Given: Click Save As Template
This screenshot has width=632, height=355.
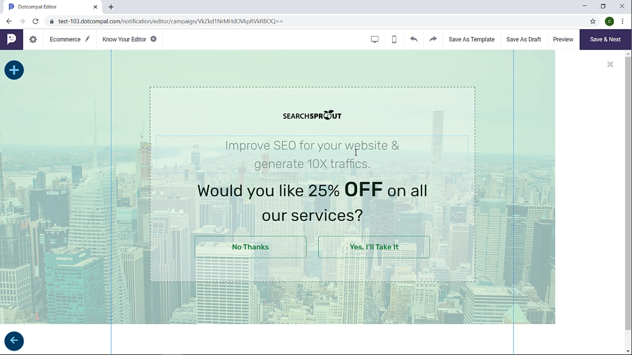Looking at the screenshot, I should pos(471,39).
